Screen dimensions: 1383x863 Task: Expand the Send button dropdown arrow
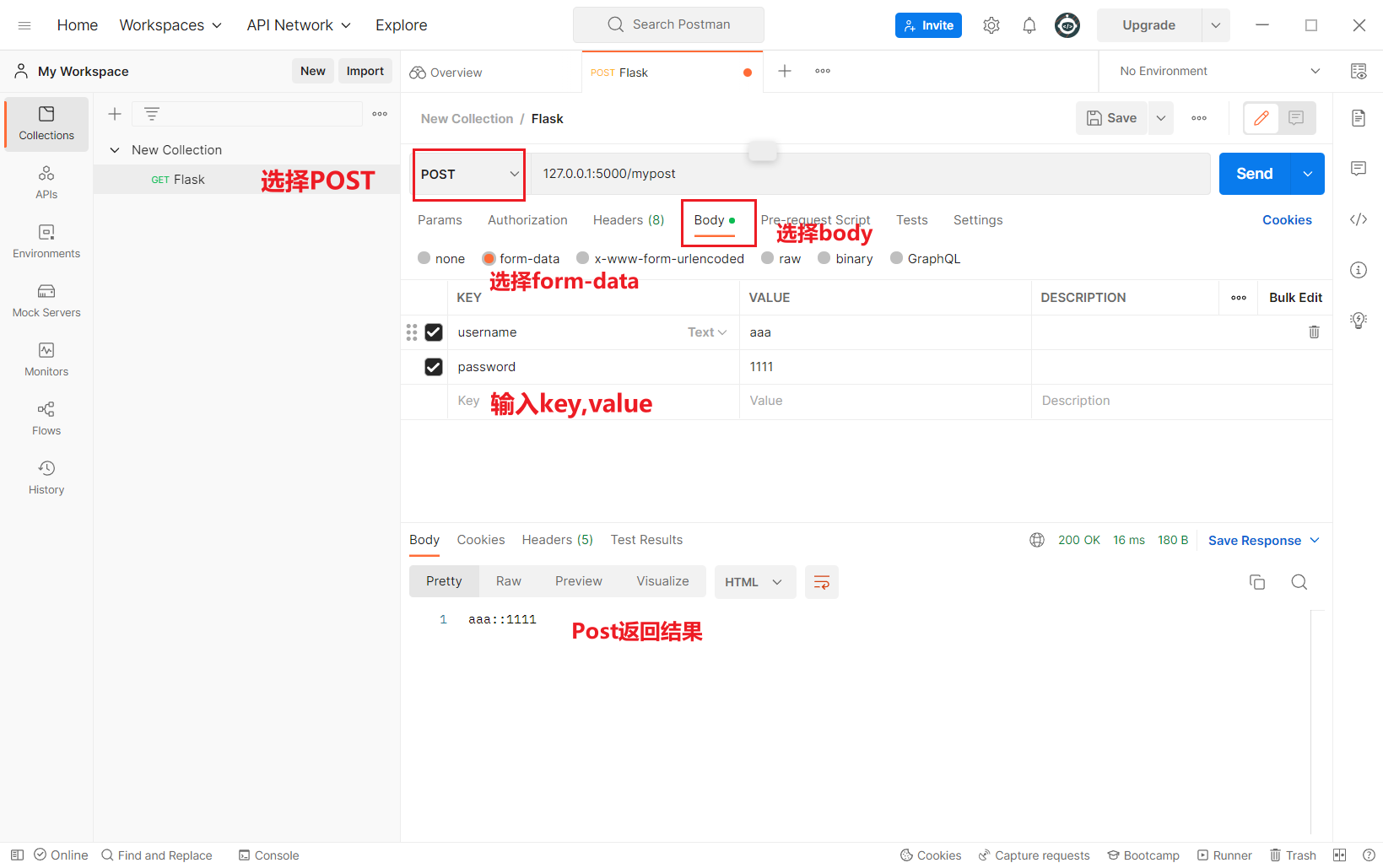point(1308,174)
